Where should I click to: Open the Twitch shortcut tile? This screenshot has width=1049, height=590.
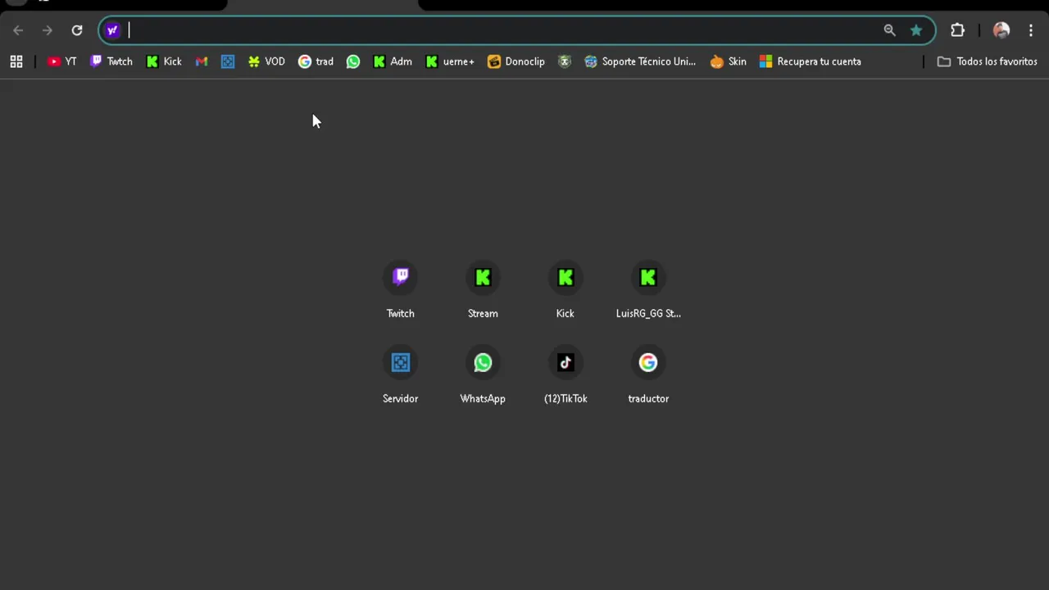click(x=401, y=291)
